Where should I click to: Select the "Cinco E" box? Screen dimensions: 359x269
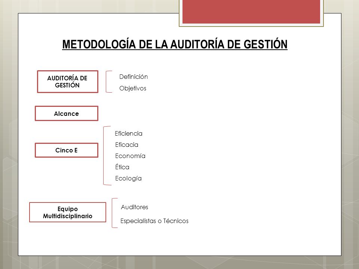(67, 150)
